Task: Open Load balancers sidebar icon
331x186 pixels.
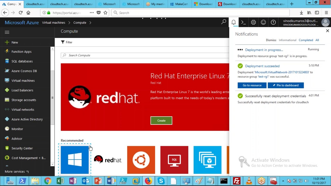Action: point(7,90)
